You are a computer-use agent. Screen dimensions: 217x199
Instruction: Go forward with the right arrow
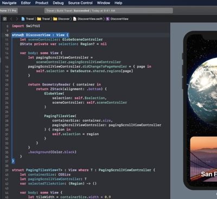tap(17, 19)
